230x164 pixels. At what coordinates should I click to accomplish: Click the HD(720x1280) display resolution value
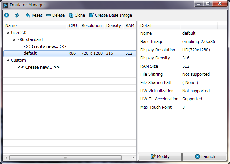point(196,50)
